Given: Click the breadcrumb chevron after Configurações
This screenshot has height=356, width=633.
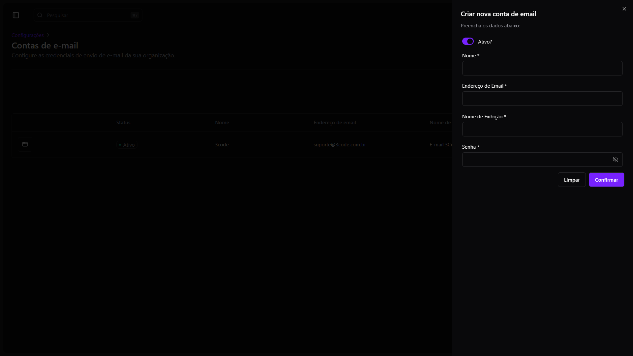Looking at the screenshot, I should 48,35.
